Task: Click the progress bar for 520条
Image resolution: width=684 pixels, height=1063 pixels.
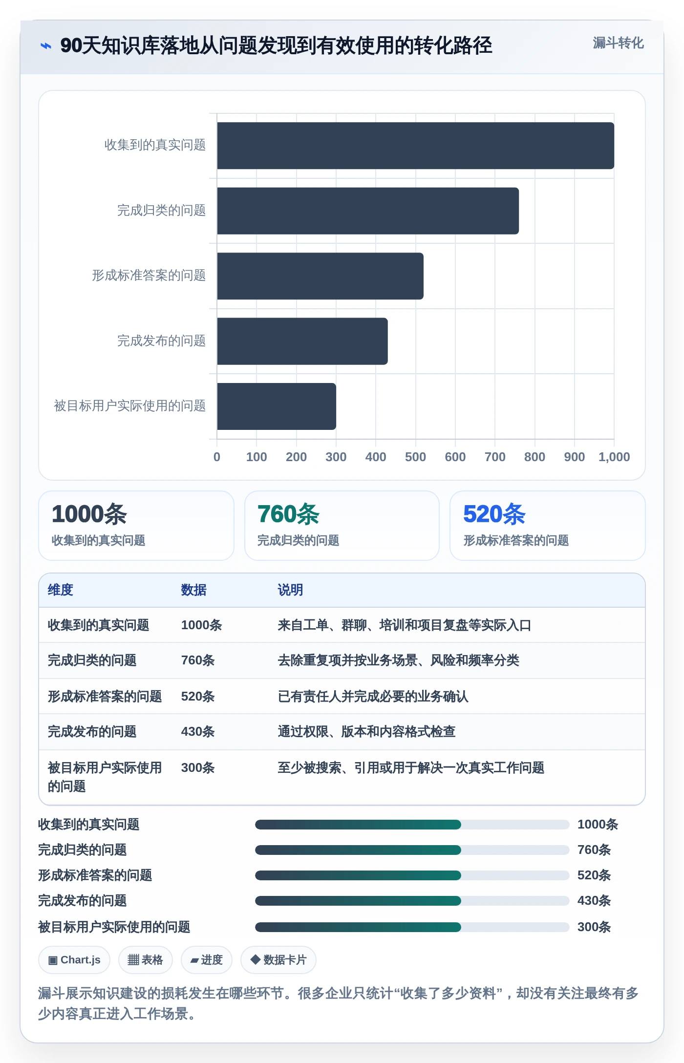Action: 412,875
